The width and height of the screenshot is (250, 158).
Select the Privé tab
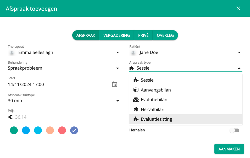[x=143, y=35]
